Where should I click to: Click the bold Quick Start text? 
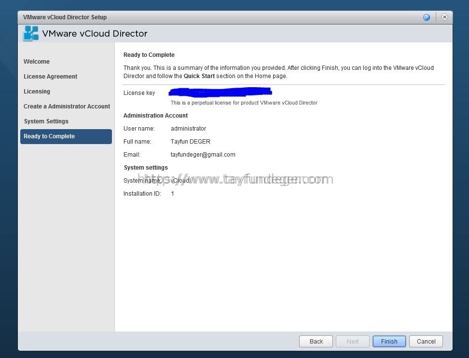199,76
